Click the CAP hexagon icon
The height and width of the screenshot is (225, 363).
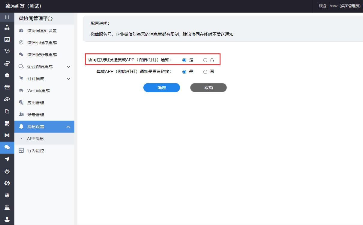coord(7,75)
